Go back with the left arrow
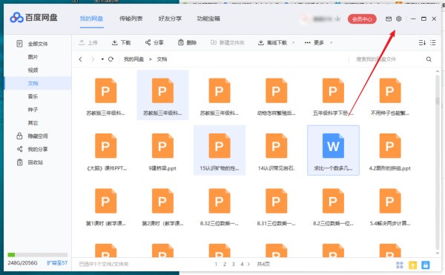 click(x=81, y=59)
